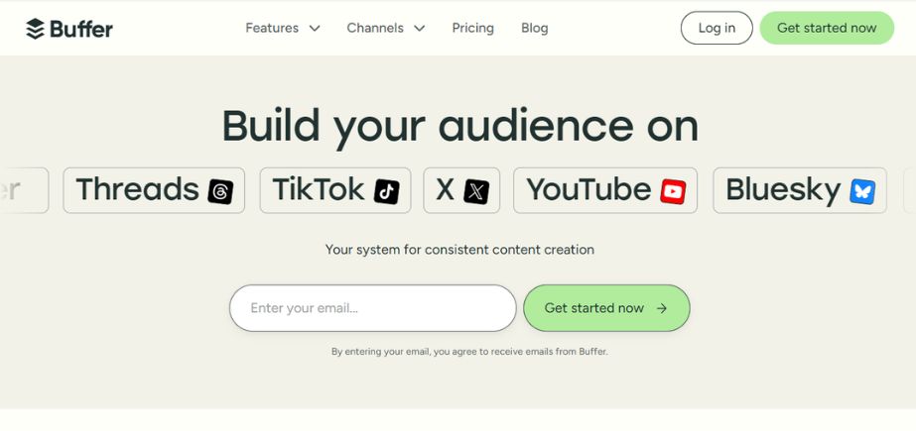This screenshot has height=431, width=916.
Task: Select the TikTok channel label
Action: point(319,190)
